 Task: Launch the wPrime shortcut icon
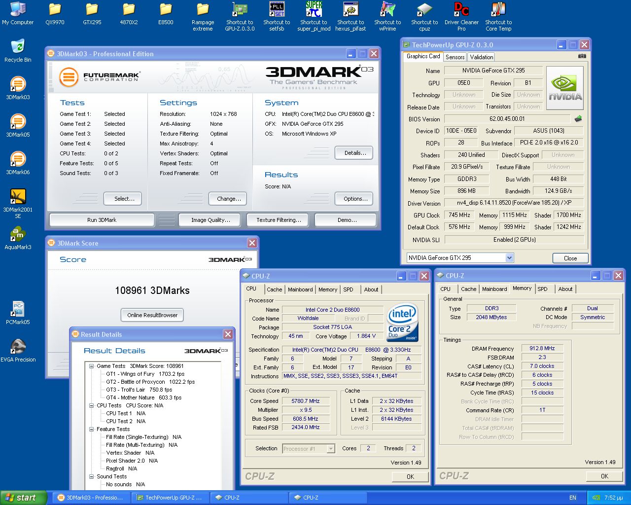pos(387,17)
